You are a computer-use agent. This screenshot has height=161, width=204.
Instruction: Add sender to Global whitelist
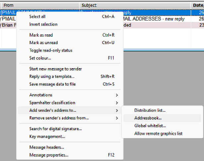150,126
